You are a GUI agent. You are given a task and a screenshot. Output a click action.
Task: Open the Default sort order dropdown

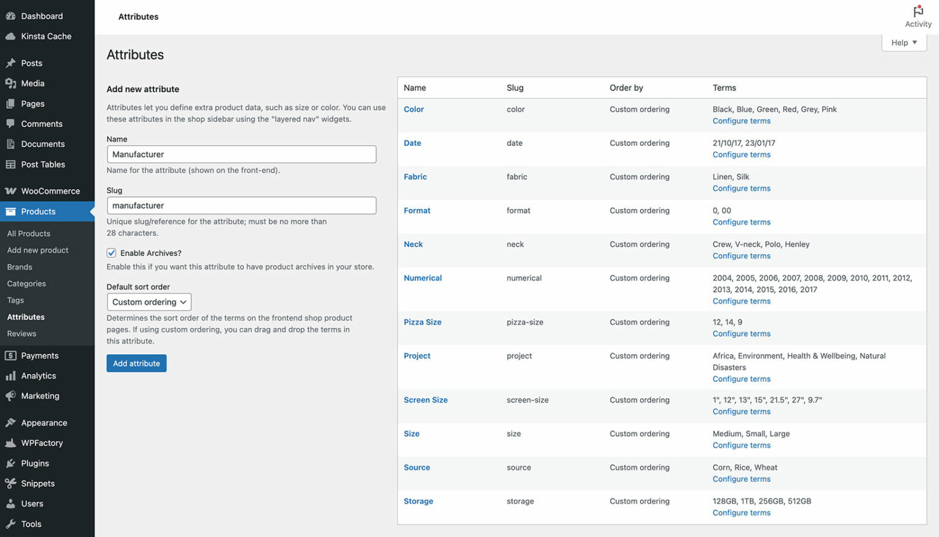149,302
